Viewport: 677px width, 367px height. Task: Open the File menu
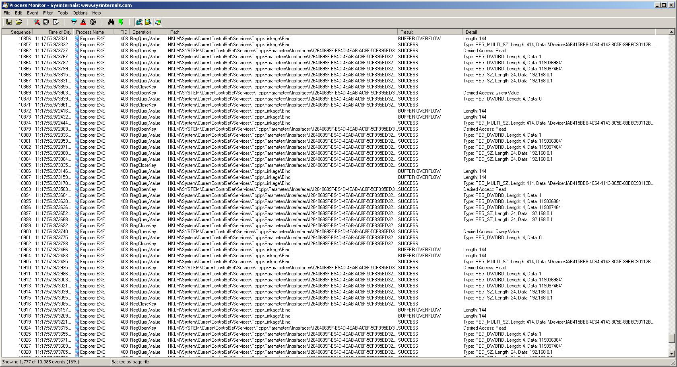7,13
